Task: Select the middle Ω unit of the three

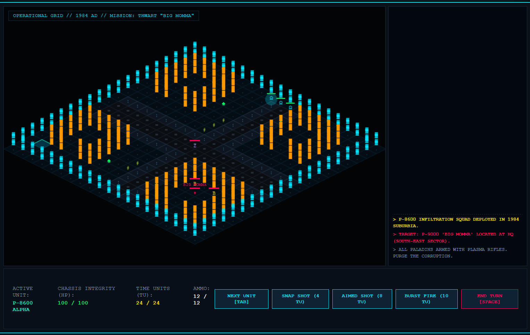Action: pos(281,103)
